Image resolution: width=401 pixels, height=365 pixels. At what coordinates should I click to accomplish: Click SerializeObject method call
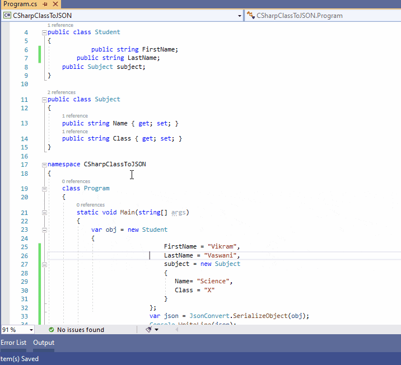click(x=260, y=316)
